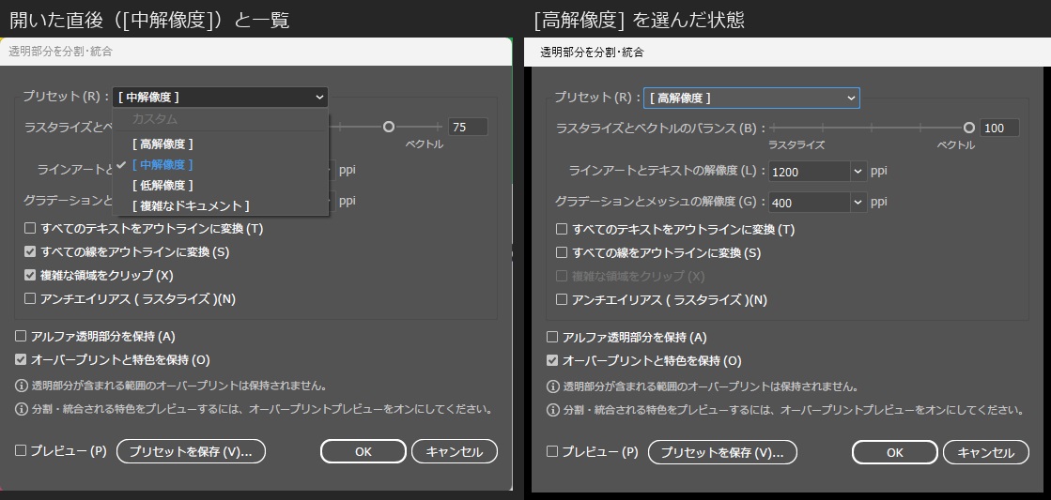
Task: Click balance slider handle at ベクトル, right dialog
Action: [968, 128]
